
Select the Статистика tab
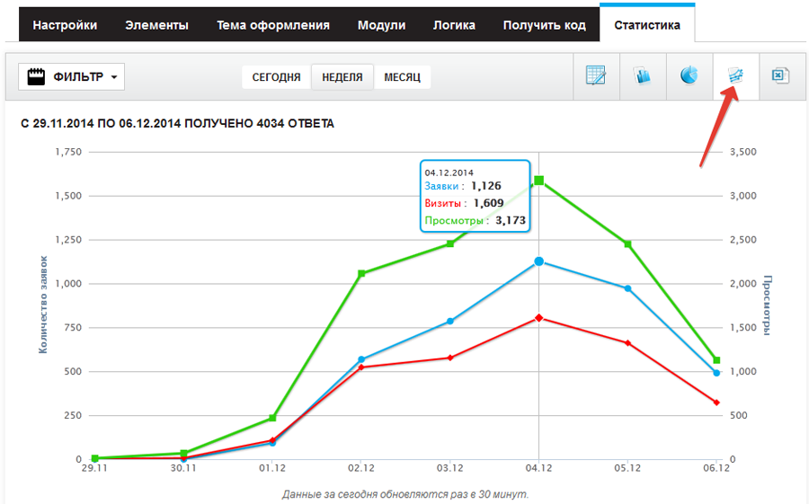647,25
